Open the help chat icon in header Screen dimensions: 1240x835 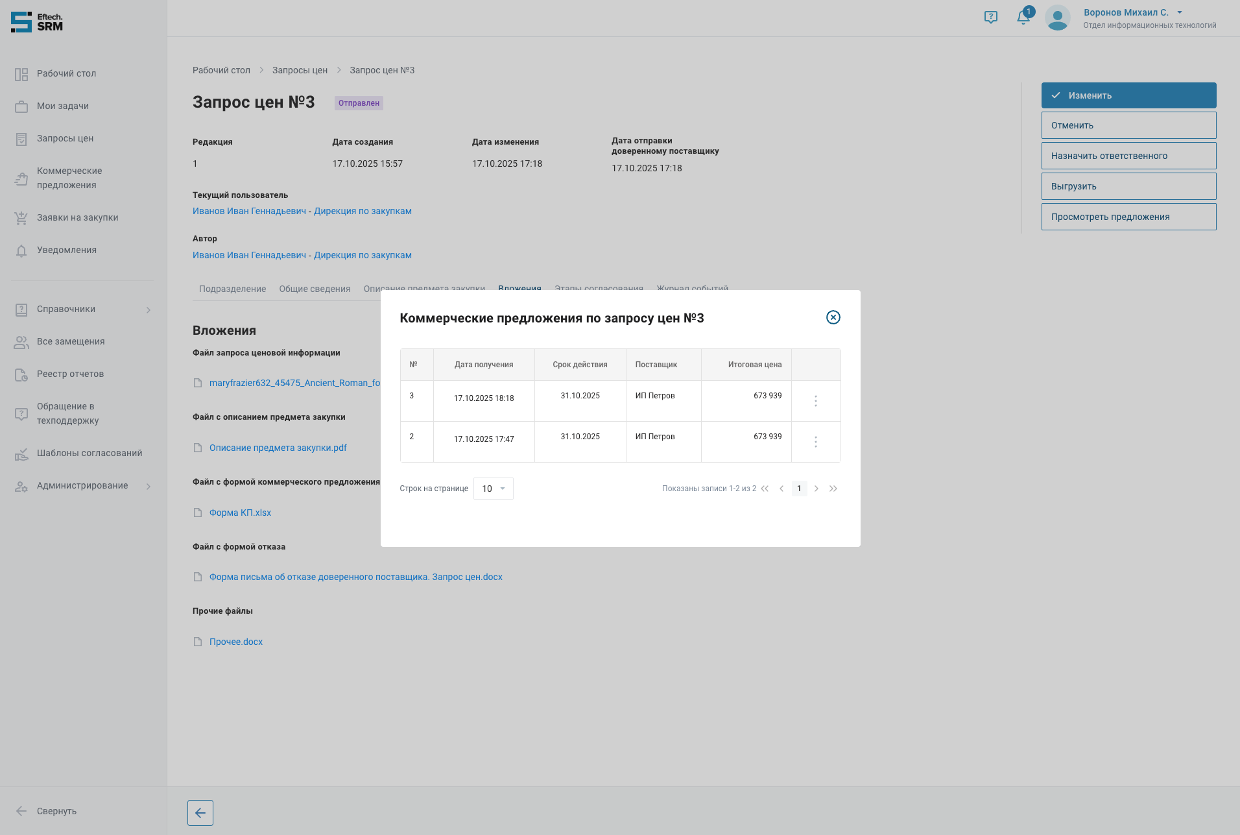click(x=990, y=18)
